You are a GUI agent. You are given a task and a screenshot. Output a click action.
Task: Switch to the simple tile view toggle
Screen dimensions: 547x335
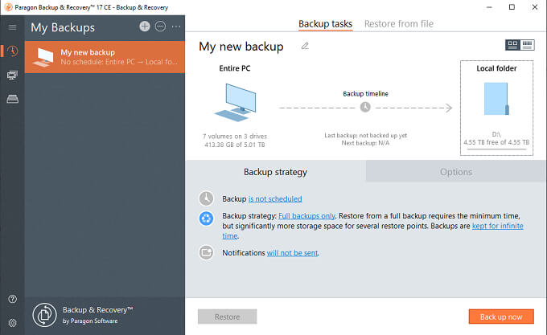coord(512,45)
